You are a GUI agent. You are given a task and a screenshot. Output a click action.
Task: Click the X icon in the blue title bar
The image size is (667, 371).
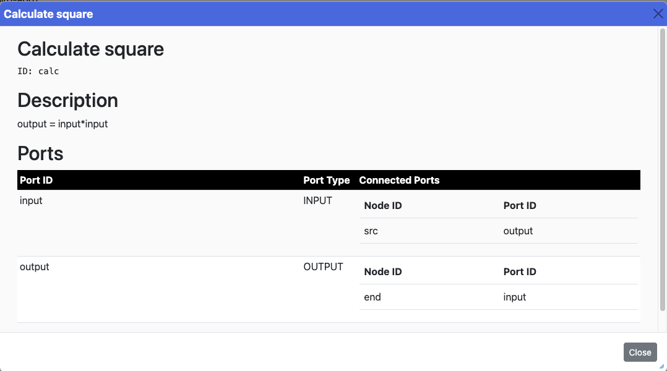click(658, 14)
